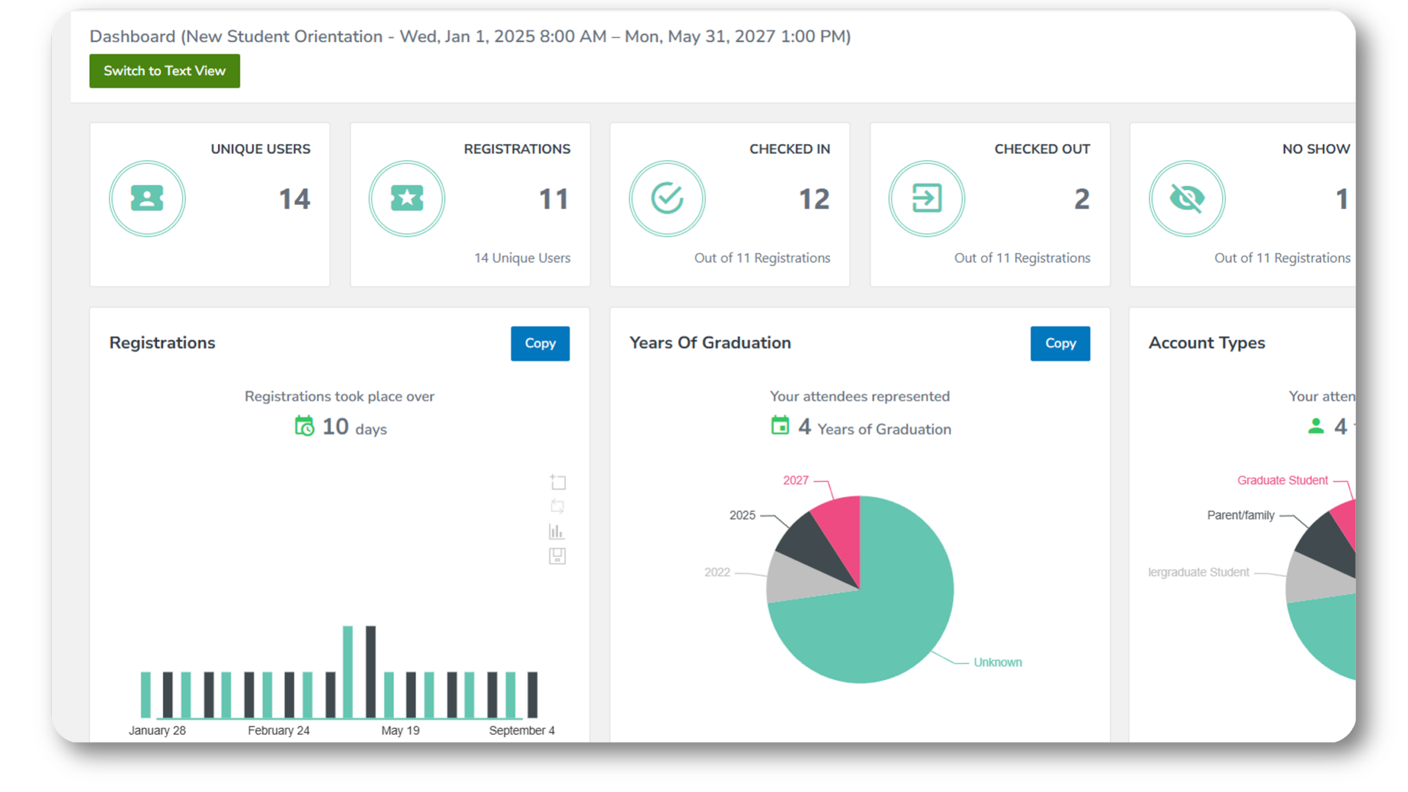Click the 'Unknown' pie chart label

click(997, 662)
